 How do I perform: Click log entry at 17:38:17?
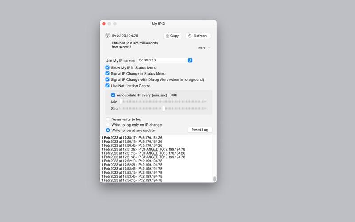tap(132, 138)
